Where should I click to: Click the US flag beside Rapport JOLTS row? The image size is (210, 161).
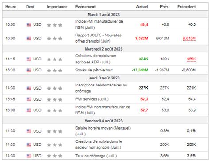point(29,39)
